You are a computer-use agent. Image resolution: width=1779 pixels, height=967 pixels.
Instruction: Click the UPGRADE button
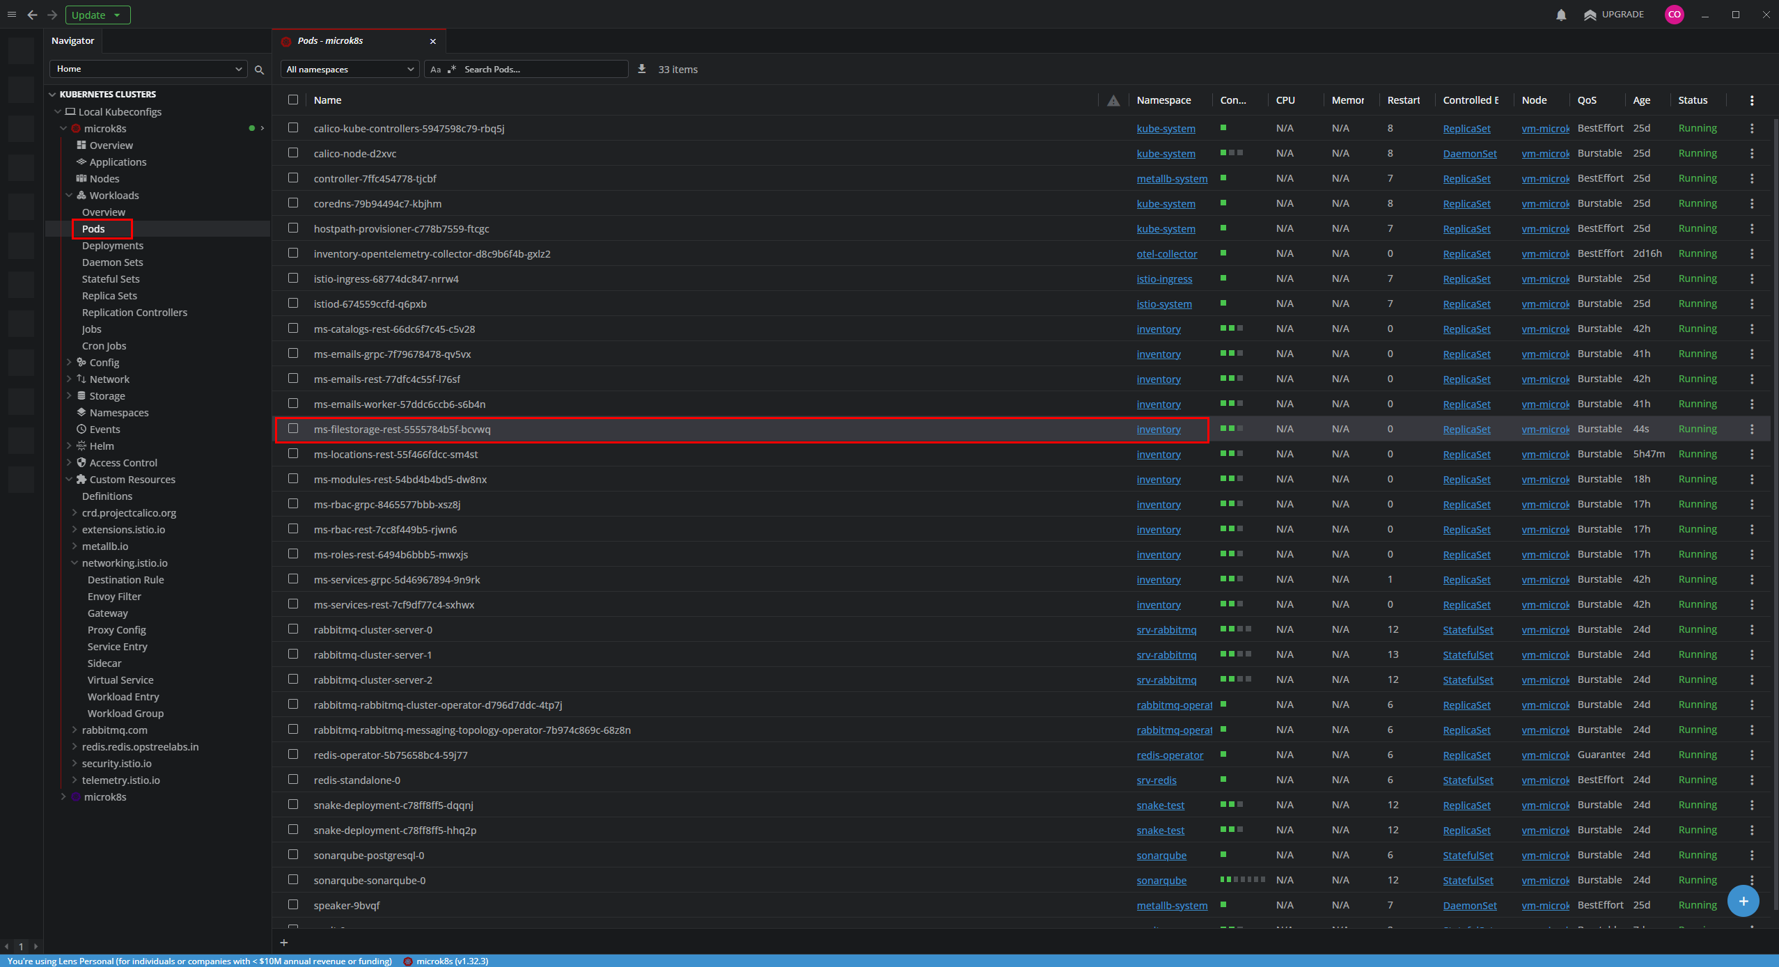pyautogui.click(x=1614, y=15)
